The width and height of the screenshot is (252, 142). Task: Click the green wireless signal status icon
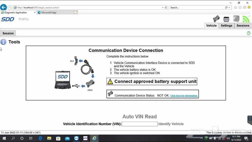tap(246, 19)
